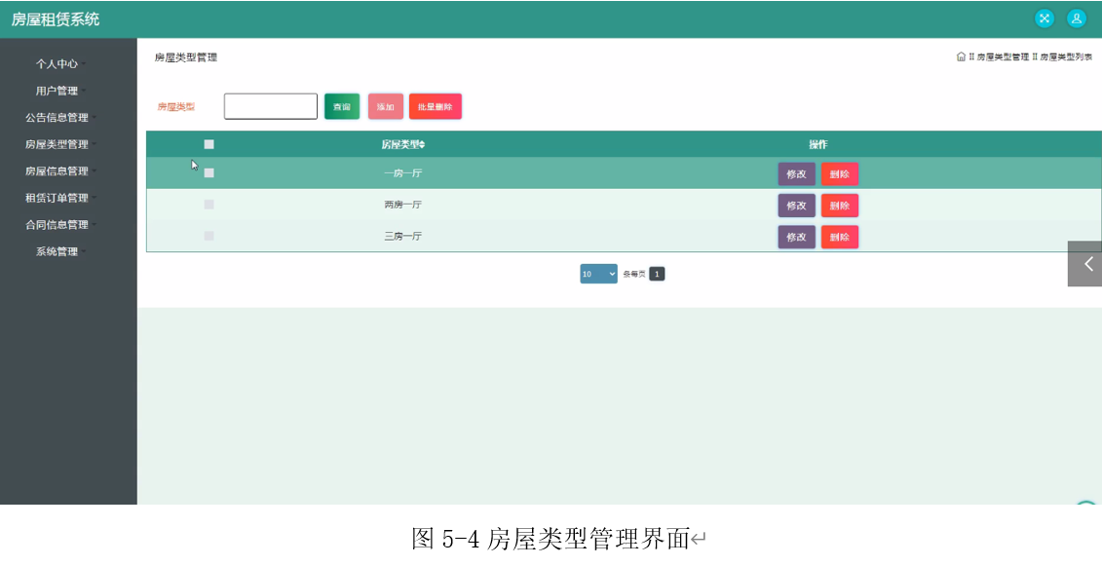Viewport: 1102px width, 566px height.
Task: Click 修改 for 三房一厅 row
Action: point(796,237)
